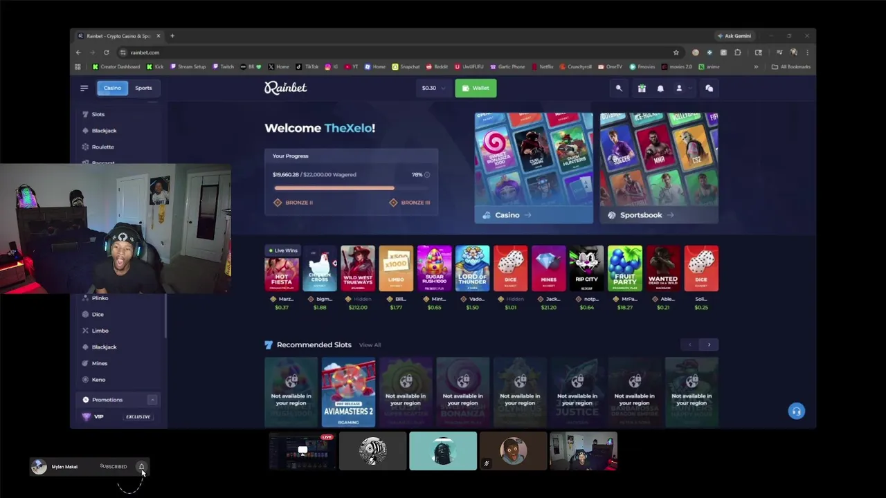Open the Twitch bookmark
Image resolution: width=886 pixels, height=498 pixels.
(223, 67)
